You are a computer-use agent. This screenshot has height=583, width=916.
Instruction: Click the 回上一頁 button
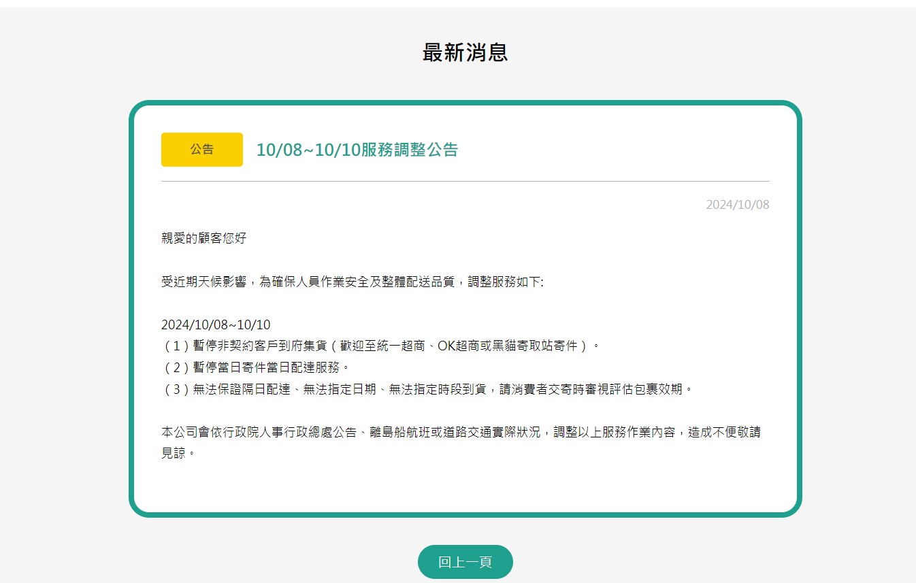pos(465,562)
